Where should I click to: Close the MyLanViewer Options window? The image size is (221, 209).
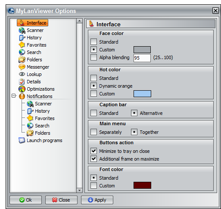(215, 11)
